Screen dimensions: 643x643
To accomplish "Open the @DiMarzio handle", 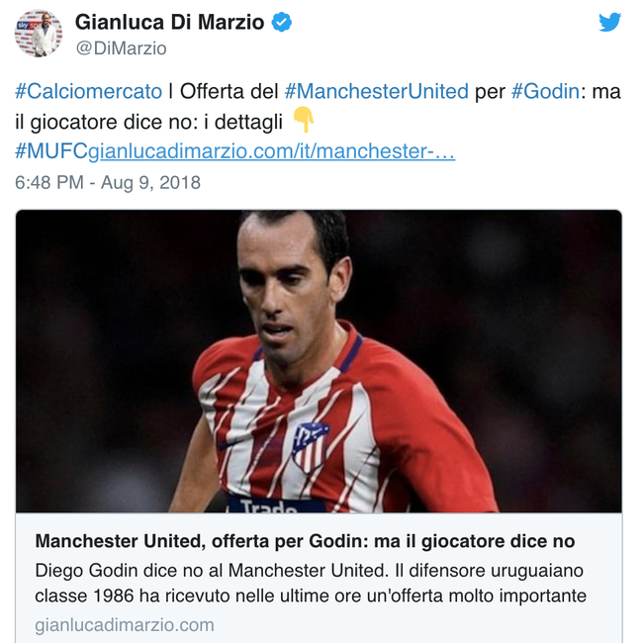I will coord(121,48).
